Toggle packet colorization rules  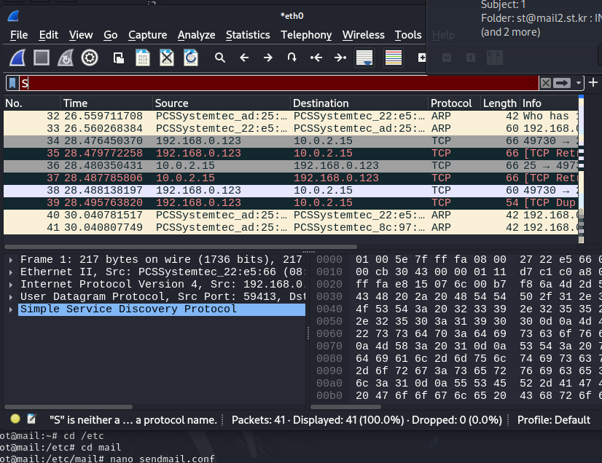(393, 58)
